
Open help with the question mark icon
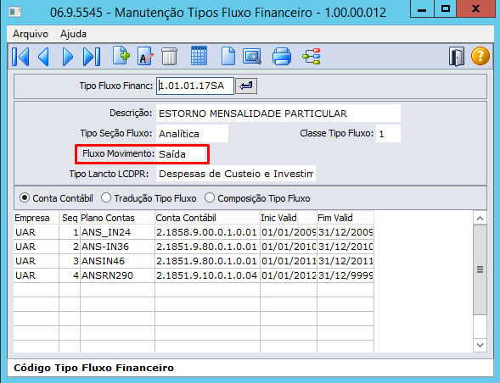tap(480, 56)
